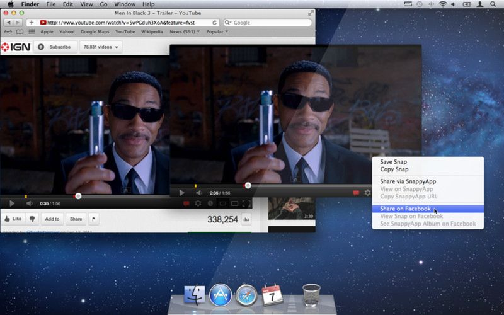Expand the News (591) bookmarks folder
504x315 pixels.
tap(185, 31)
